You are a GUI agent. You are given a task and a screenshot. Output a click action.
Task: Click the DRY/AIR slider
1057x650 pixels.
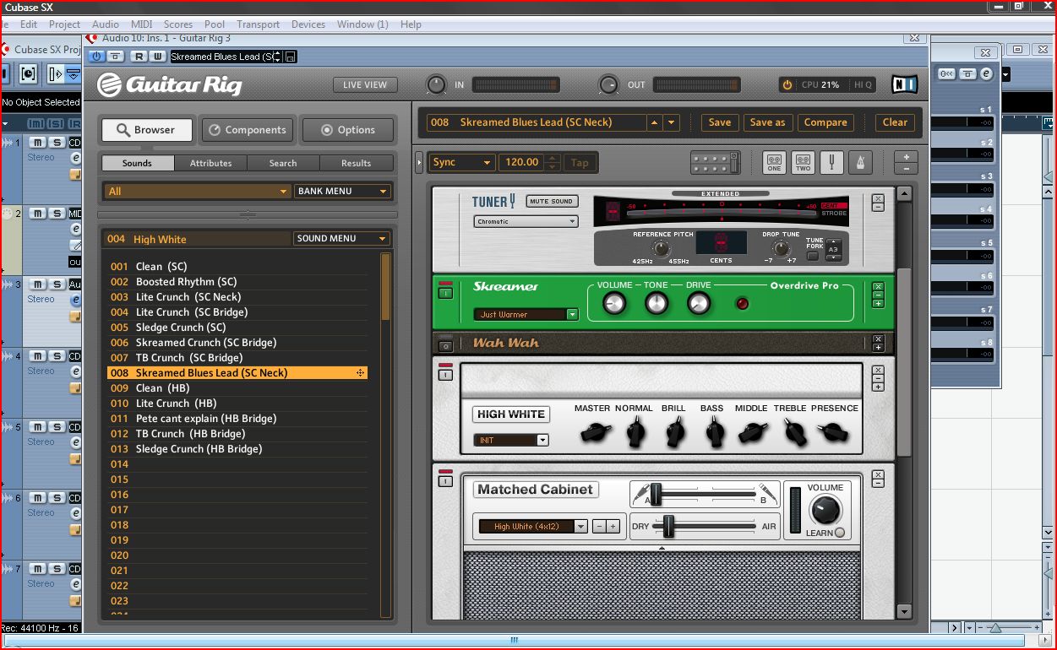pyautogui.click(x=668, y=526)
